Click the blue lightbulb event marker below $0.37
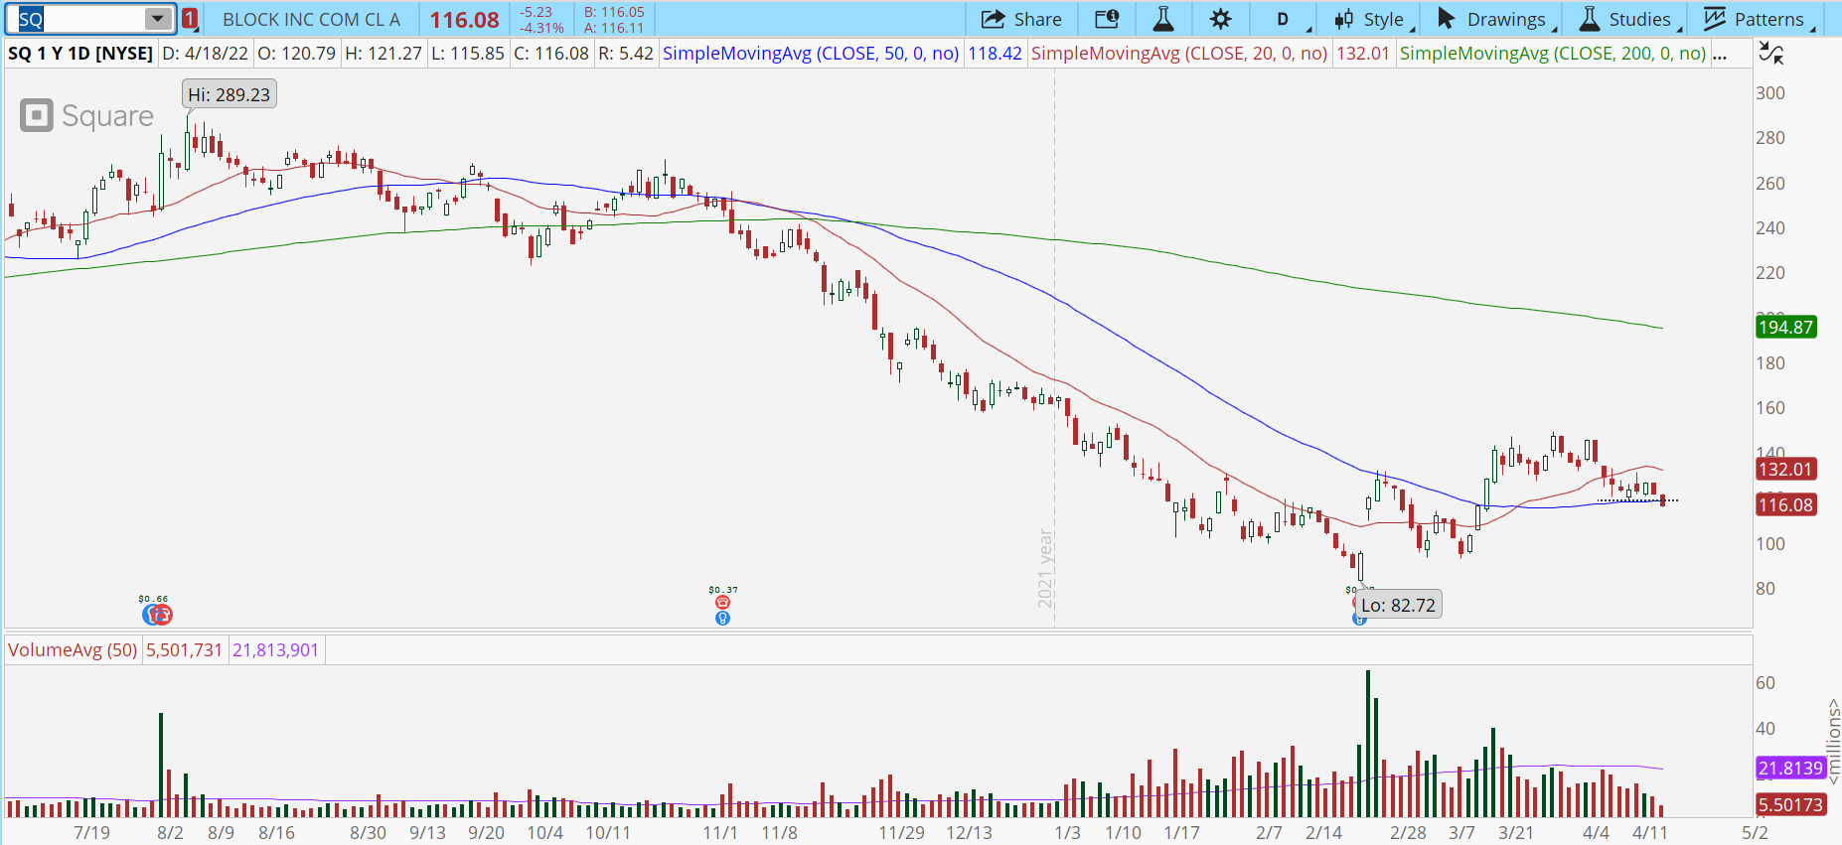Viewport: 1842px width, 845px height. [722, 618]
